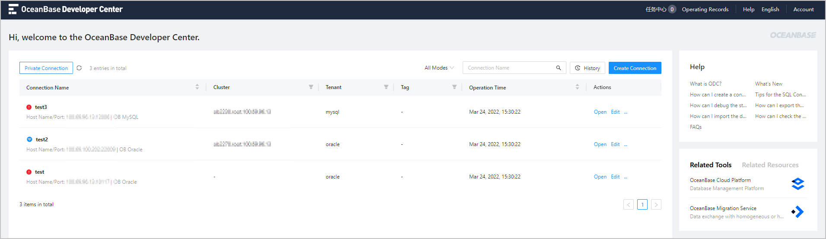Open the task center
Screen dimensions: 826x239
coord(656,9)
